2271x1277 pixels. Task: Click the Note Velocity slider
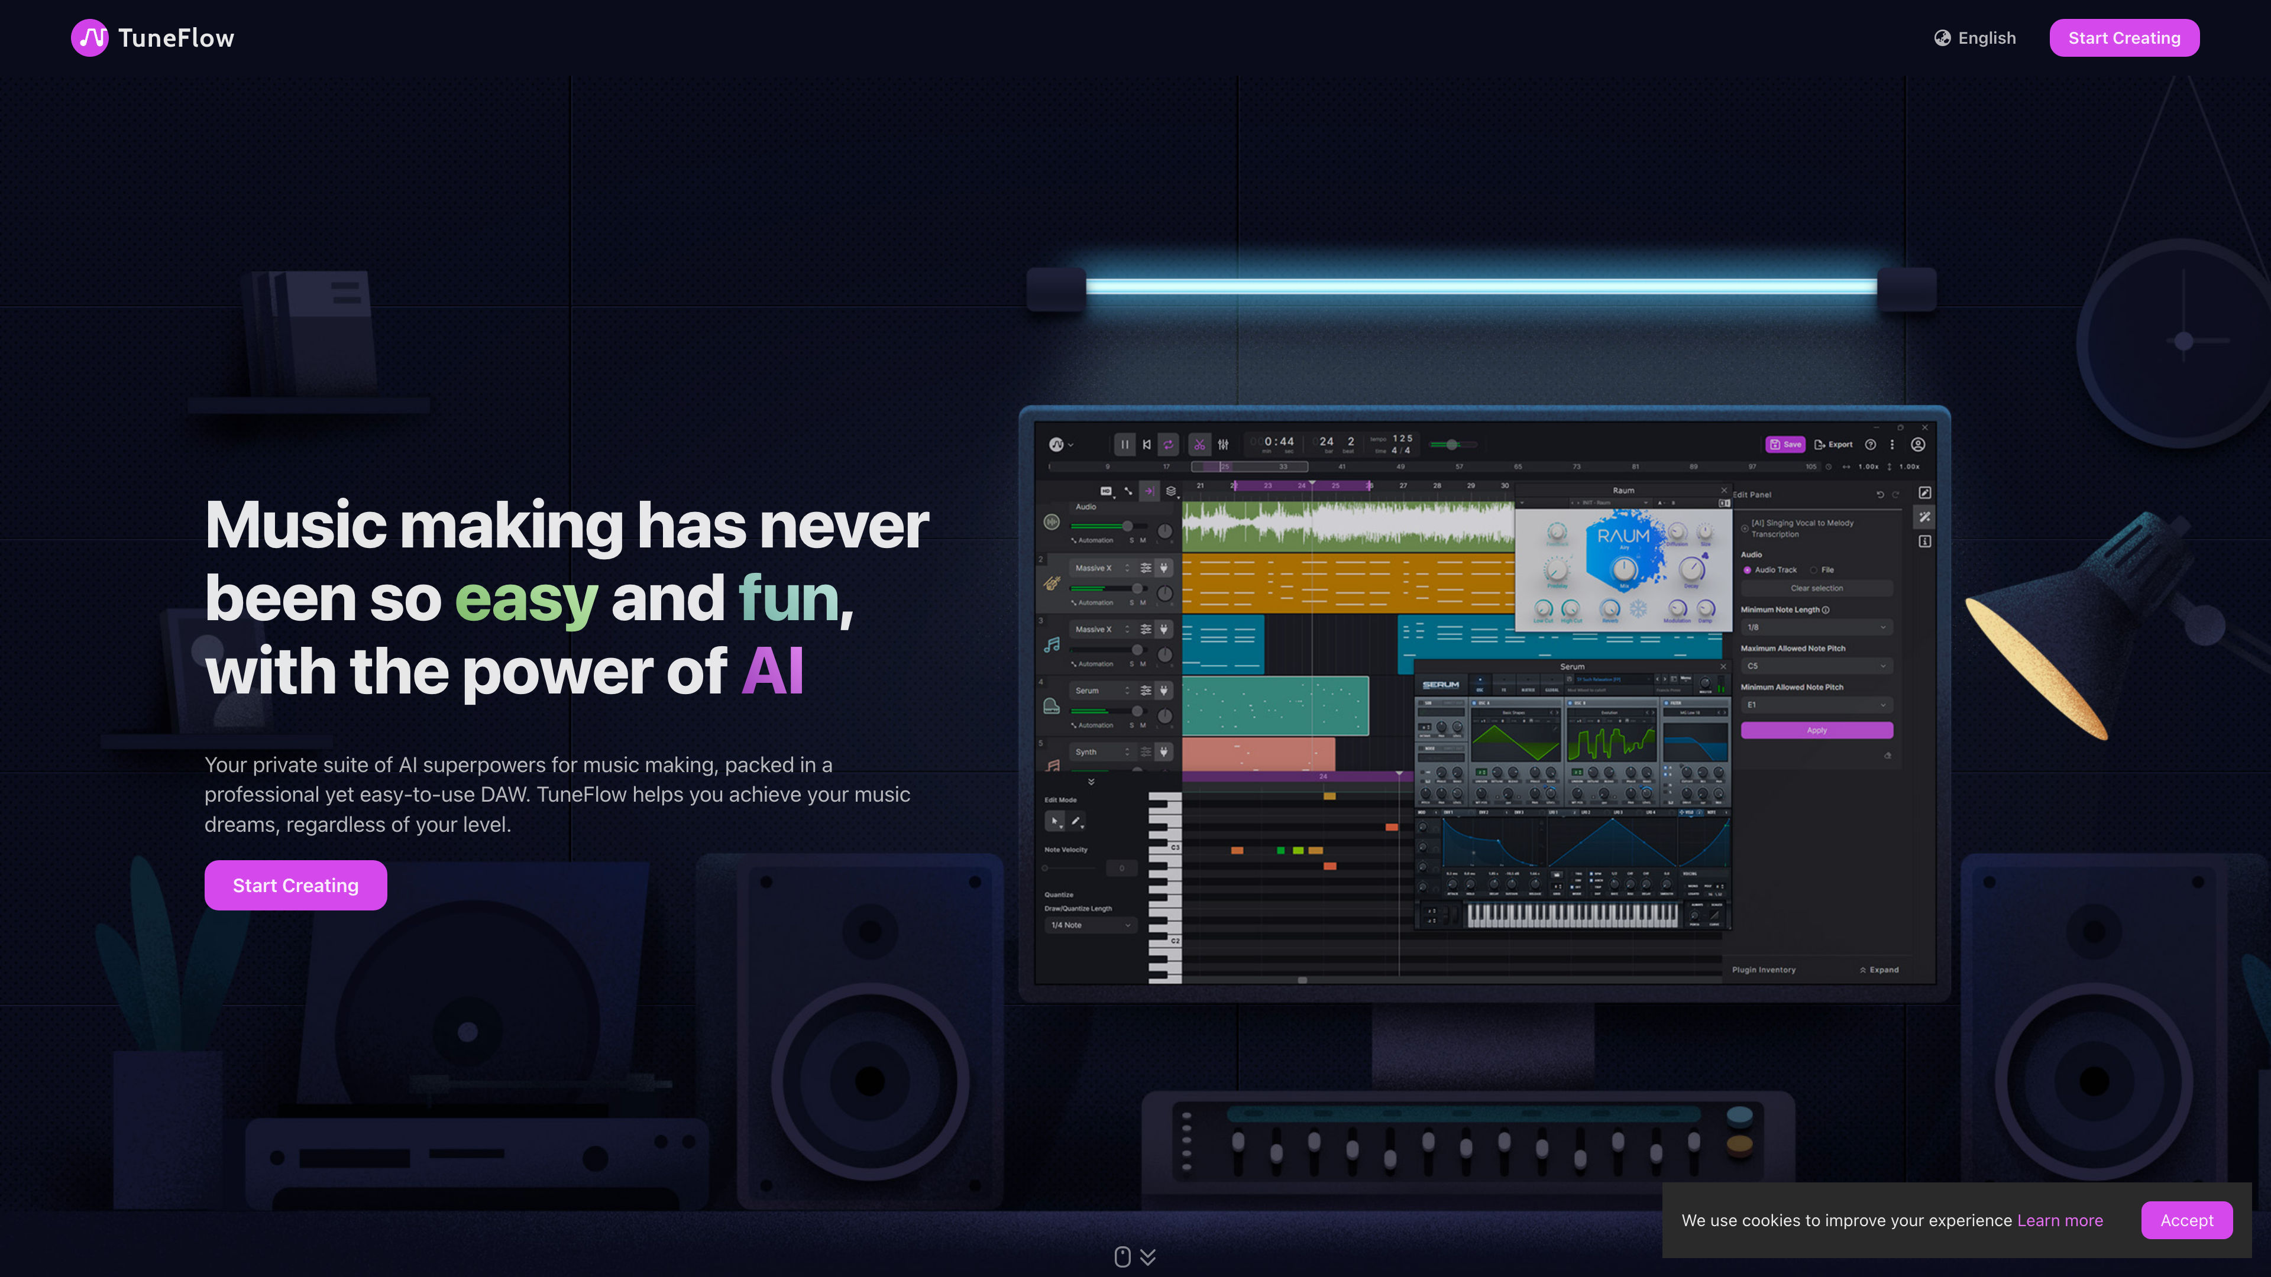(1071, 868)
